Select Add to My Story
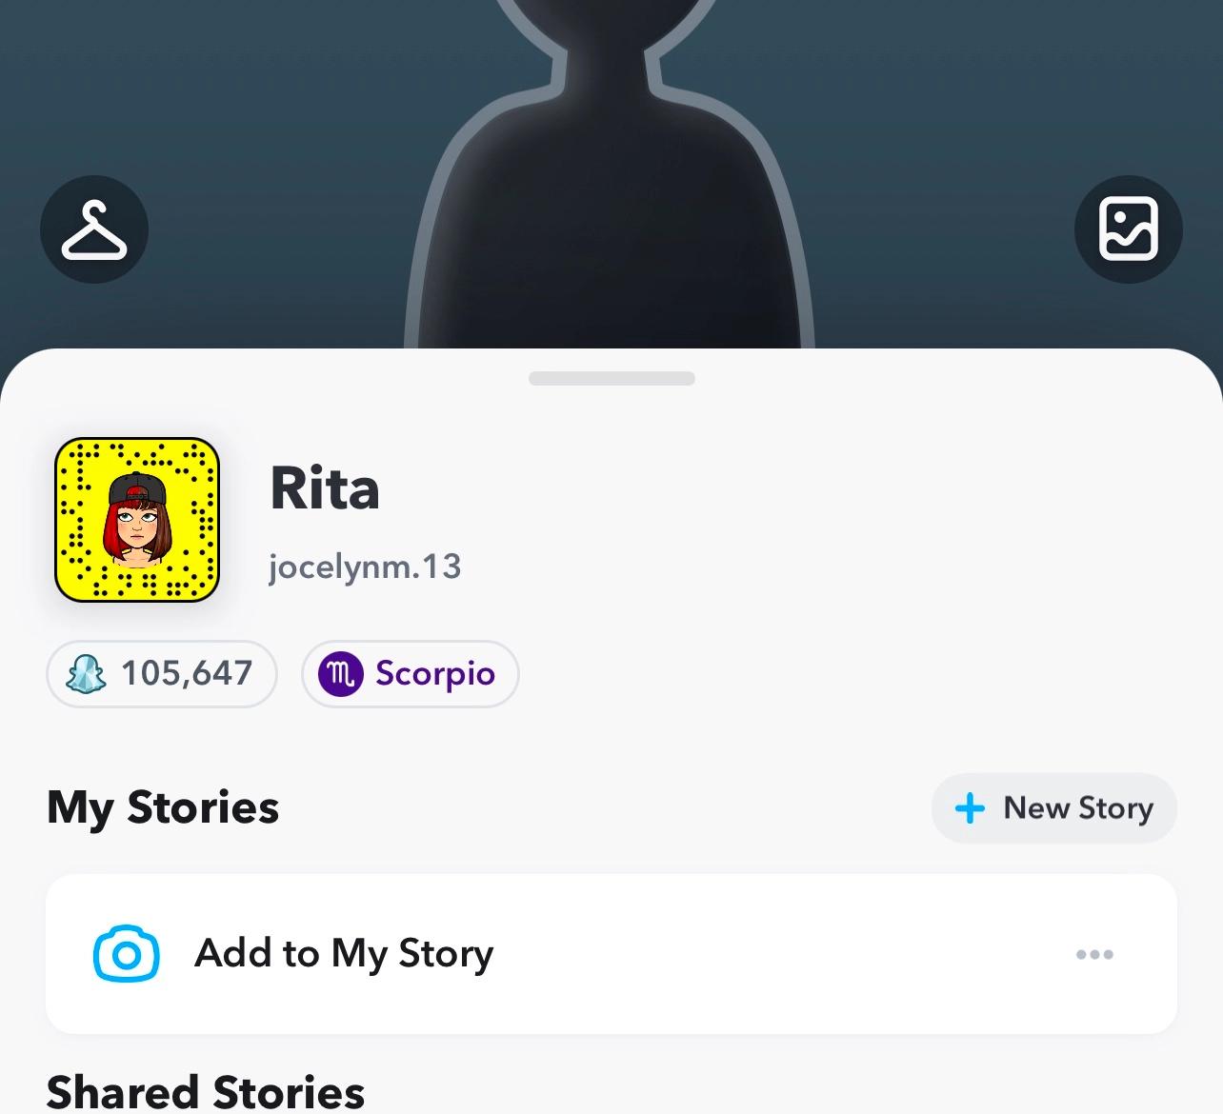 click(x=611, y=954)
